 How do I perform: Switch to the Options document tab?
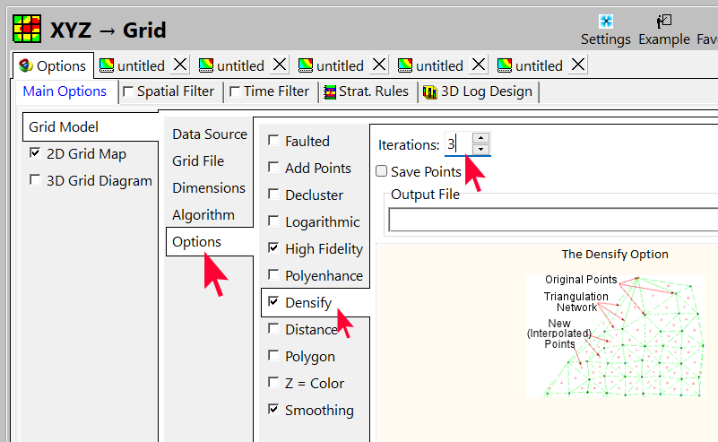tap(52, 65)
